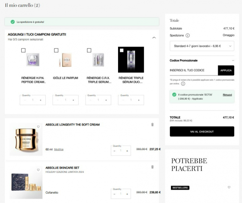Check Rénergie C.R.X. Triple Serum sample box
Image resolution: width=242 pixels, height=203 pixels.
coord(89,50)
